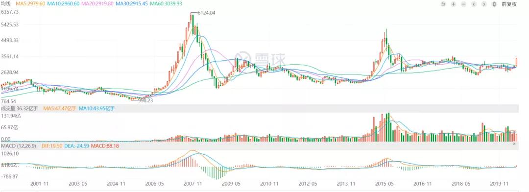529x192 pixels.
Task: Toggle the MA10:2960.60 line legend
Action: click(64, 4)
